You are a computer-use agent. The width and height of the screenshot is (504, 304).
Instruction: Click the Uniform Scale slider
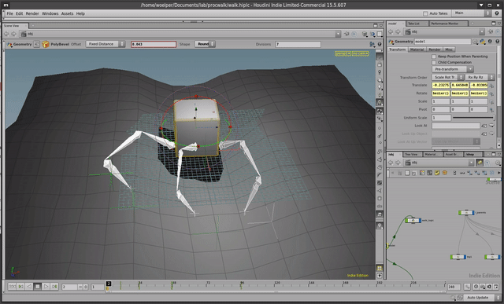(473, 118)
